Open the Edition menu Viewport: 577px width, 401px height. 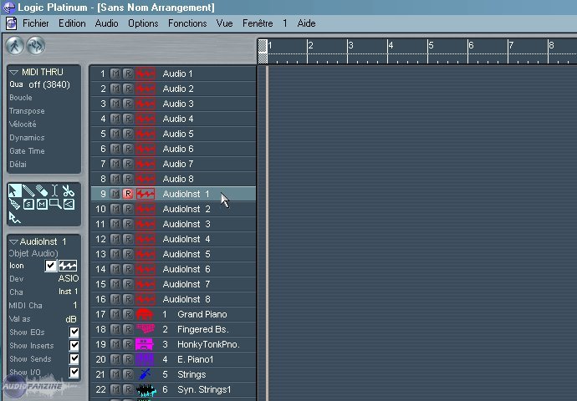(x=72, y=23)
